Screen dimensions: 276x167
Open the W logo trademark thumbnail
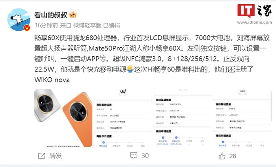pos(123,118)
